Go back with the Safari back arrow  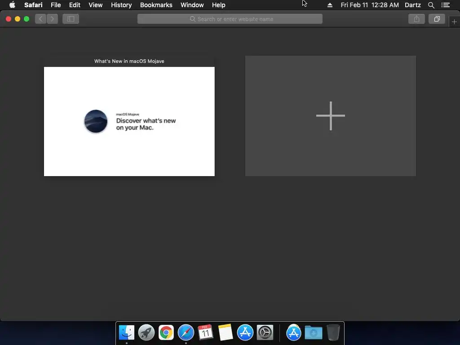41,19
